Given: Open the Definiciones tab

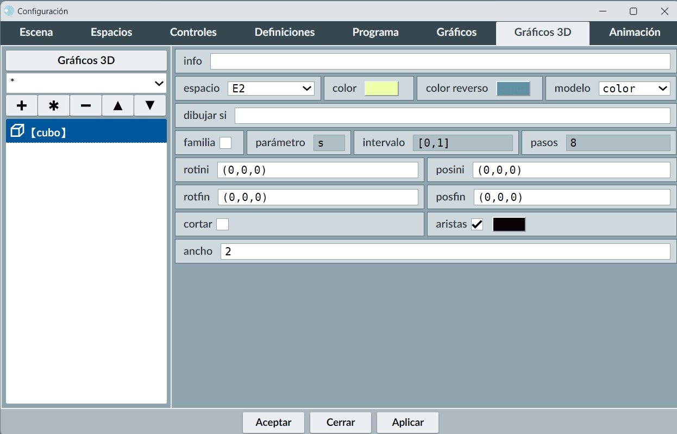Looking at the screenshot, I should 284,32.
